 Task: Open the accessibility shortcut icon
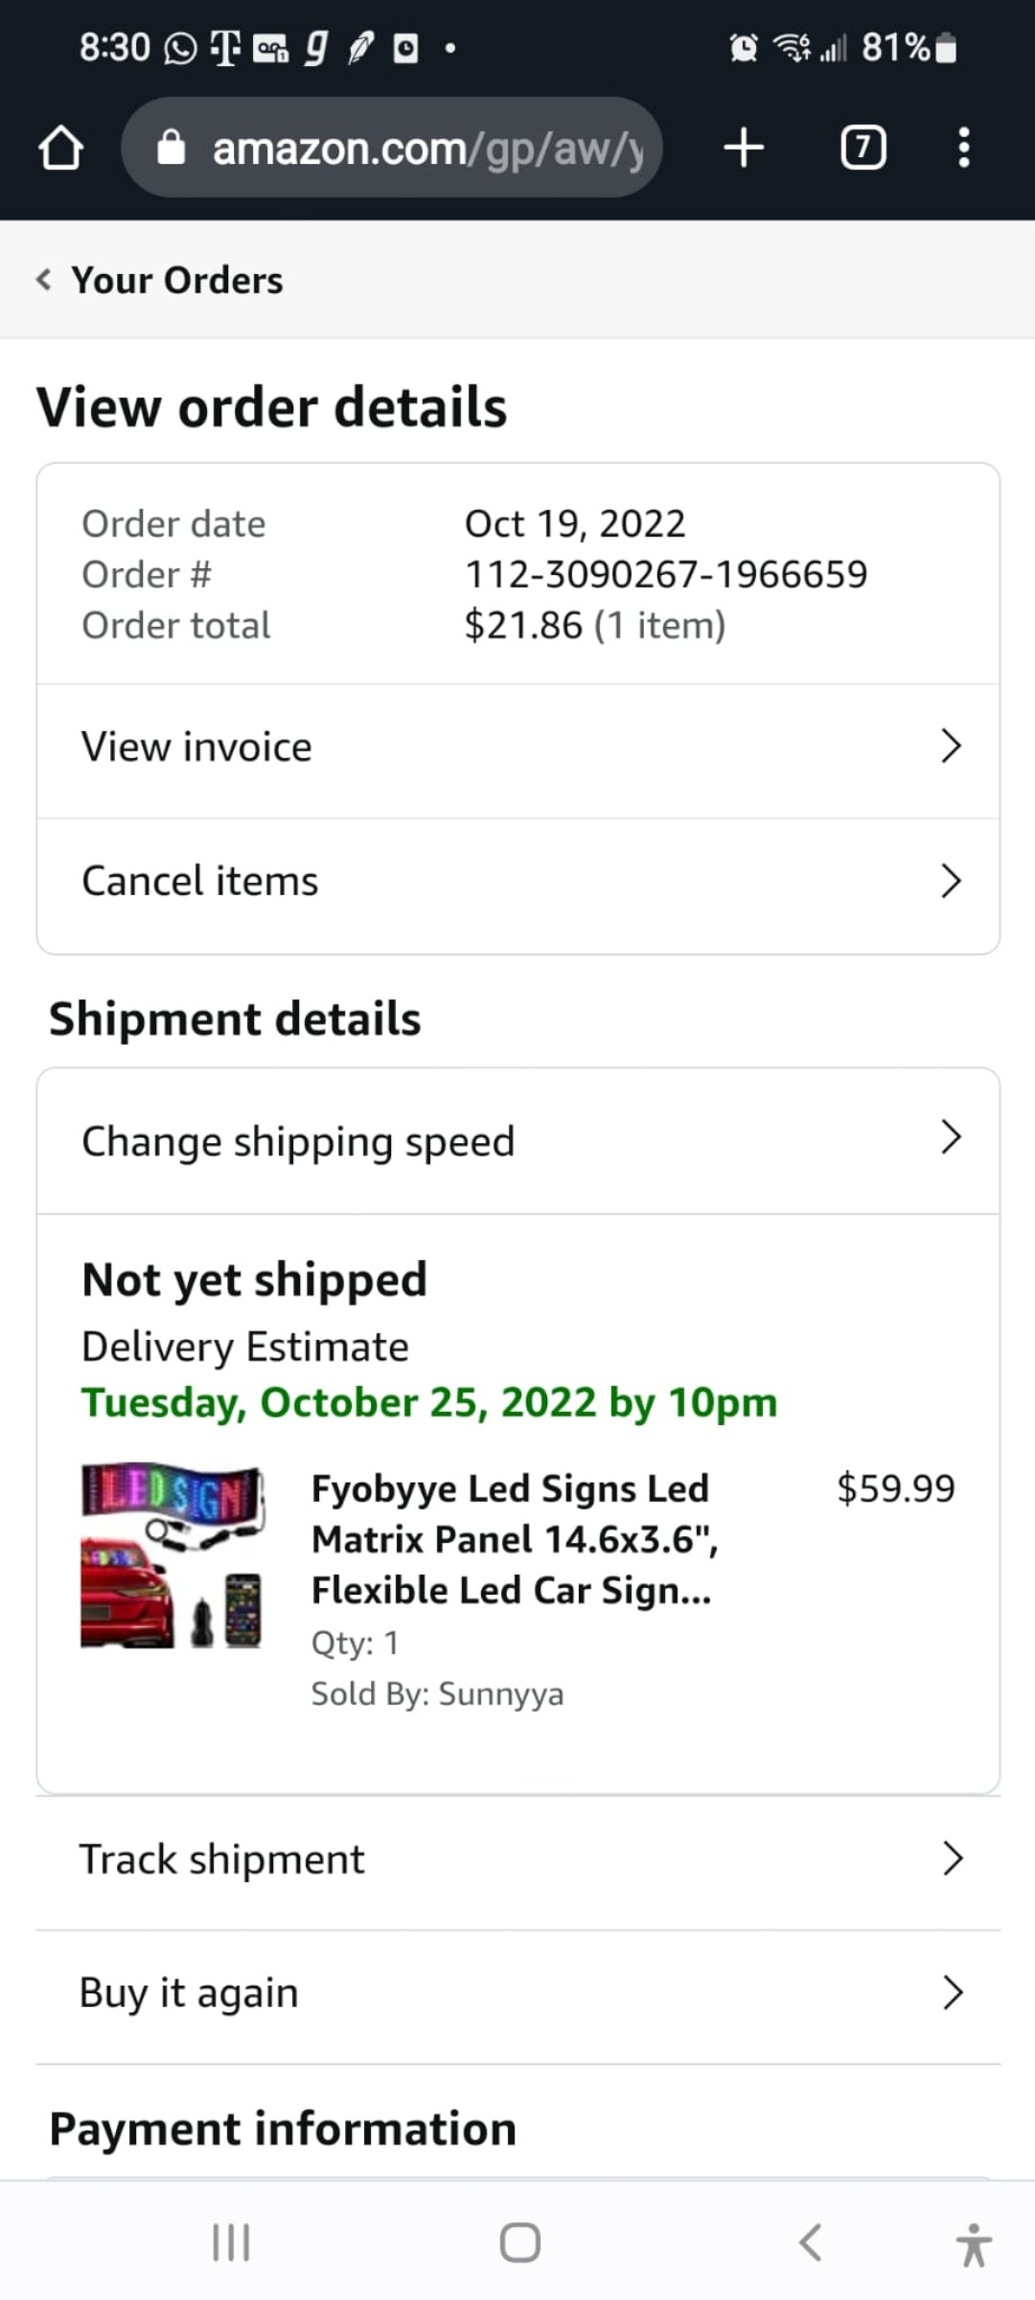point(974,2244)
